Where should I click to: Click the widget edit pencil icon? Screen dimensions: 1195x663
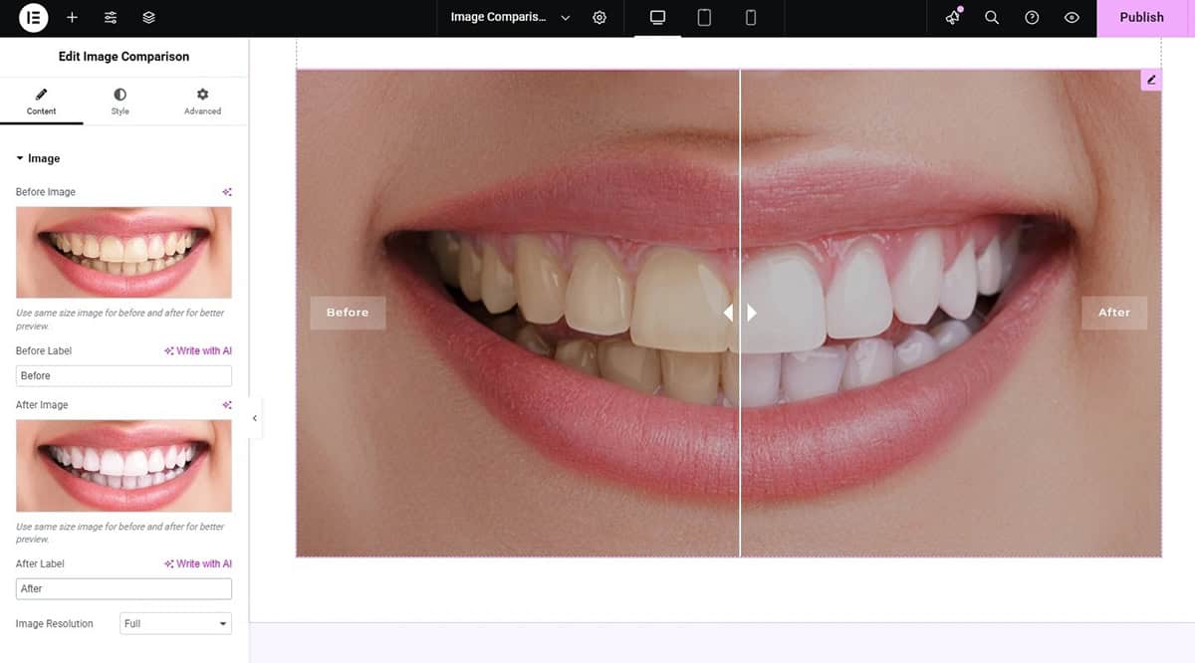pyautogui.click(x=1151, y=80)
